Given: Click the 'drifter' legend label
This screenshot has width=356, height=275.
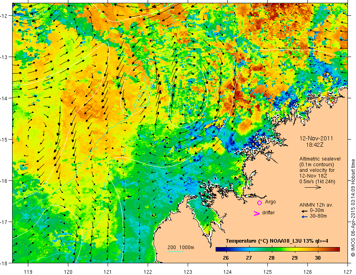Looking at the screenshot, I should [268, 213].
